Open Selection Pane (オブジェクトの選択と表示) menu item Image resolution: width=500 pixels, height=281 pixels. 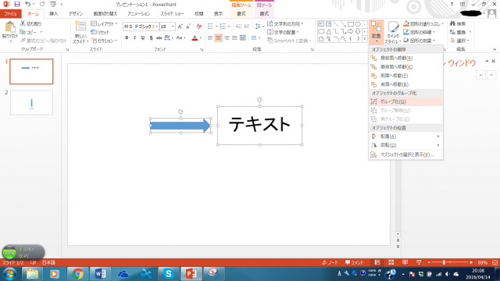(405, 155)
